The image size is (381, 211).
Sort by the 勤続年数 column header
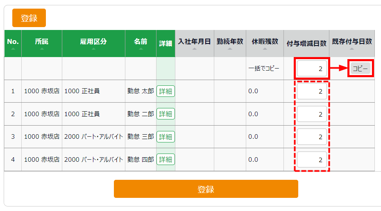tap(230, 43)
